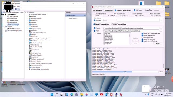The width and height of the screenshot is (173, 97).
Task: Switch to Xiaomi FB Flasher tab
Action: [x=137, y=14]
